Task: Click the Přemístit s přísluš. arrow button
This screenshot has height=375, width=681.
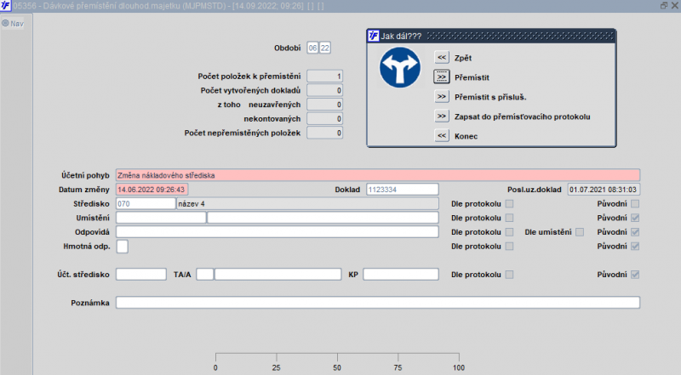Action: click(x=442, y=96)
